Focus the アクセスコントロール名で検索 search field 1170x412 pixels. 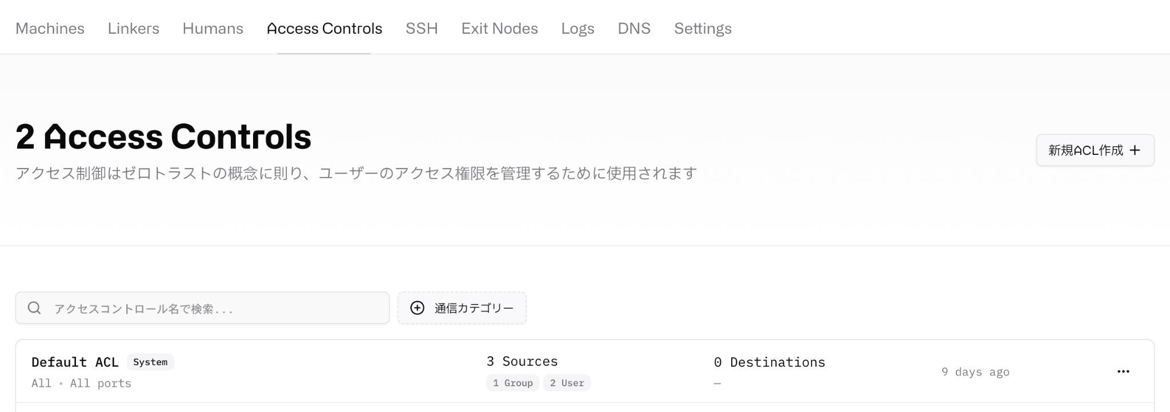pos(202,308)
